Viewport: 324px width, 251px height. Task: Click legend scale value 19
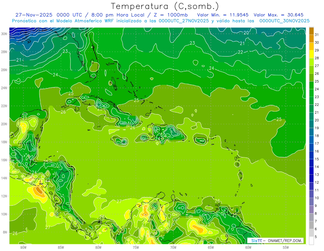pos(317,128)
